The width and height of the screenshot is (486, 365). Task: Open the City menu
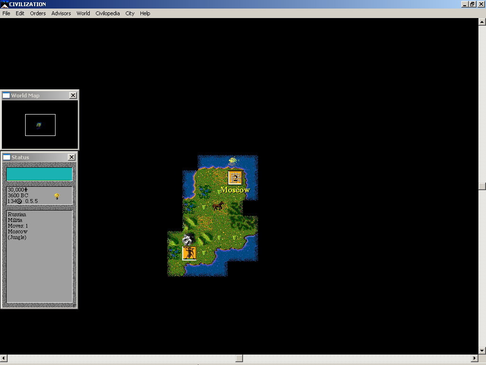click(x=130, y=13)
